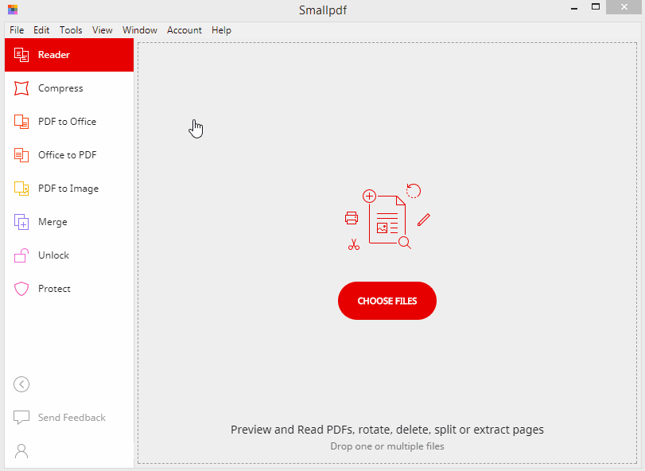
Task: Close the Smallpdf window
Action: click(624, 7)
